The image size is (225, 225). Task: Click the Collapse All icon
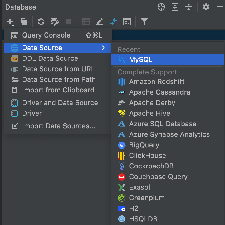click(x=189, y=7)
